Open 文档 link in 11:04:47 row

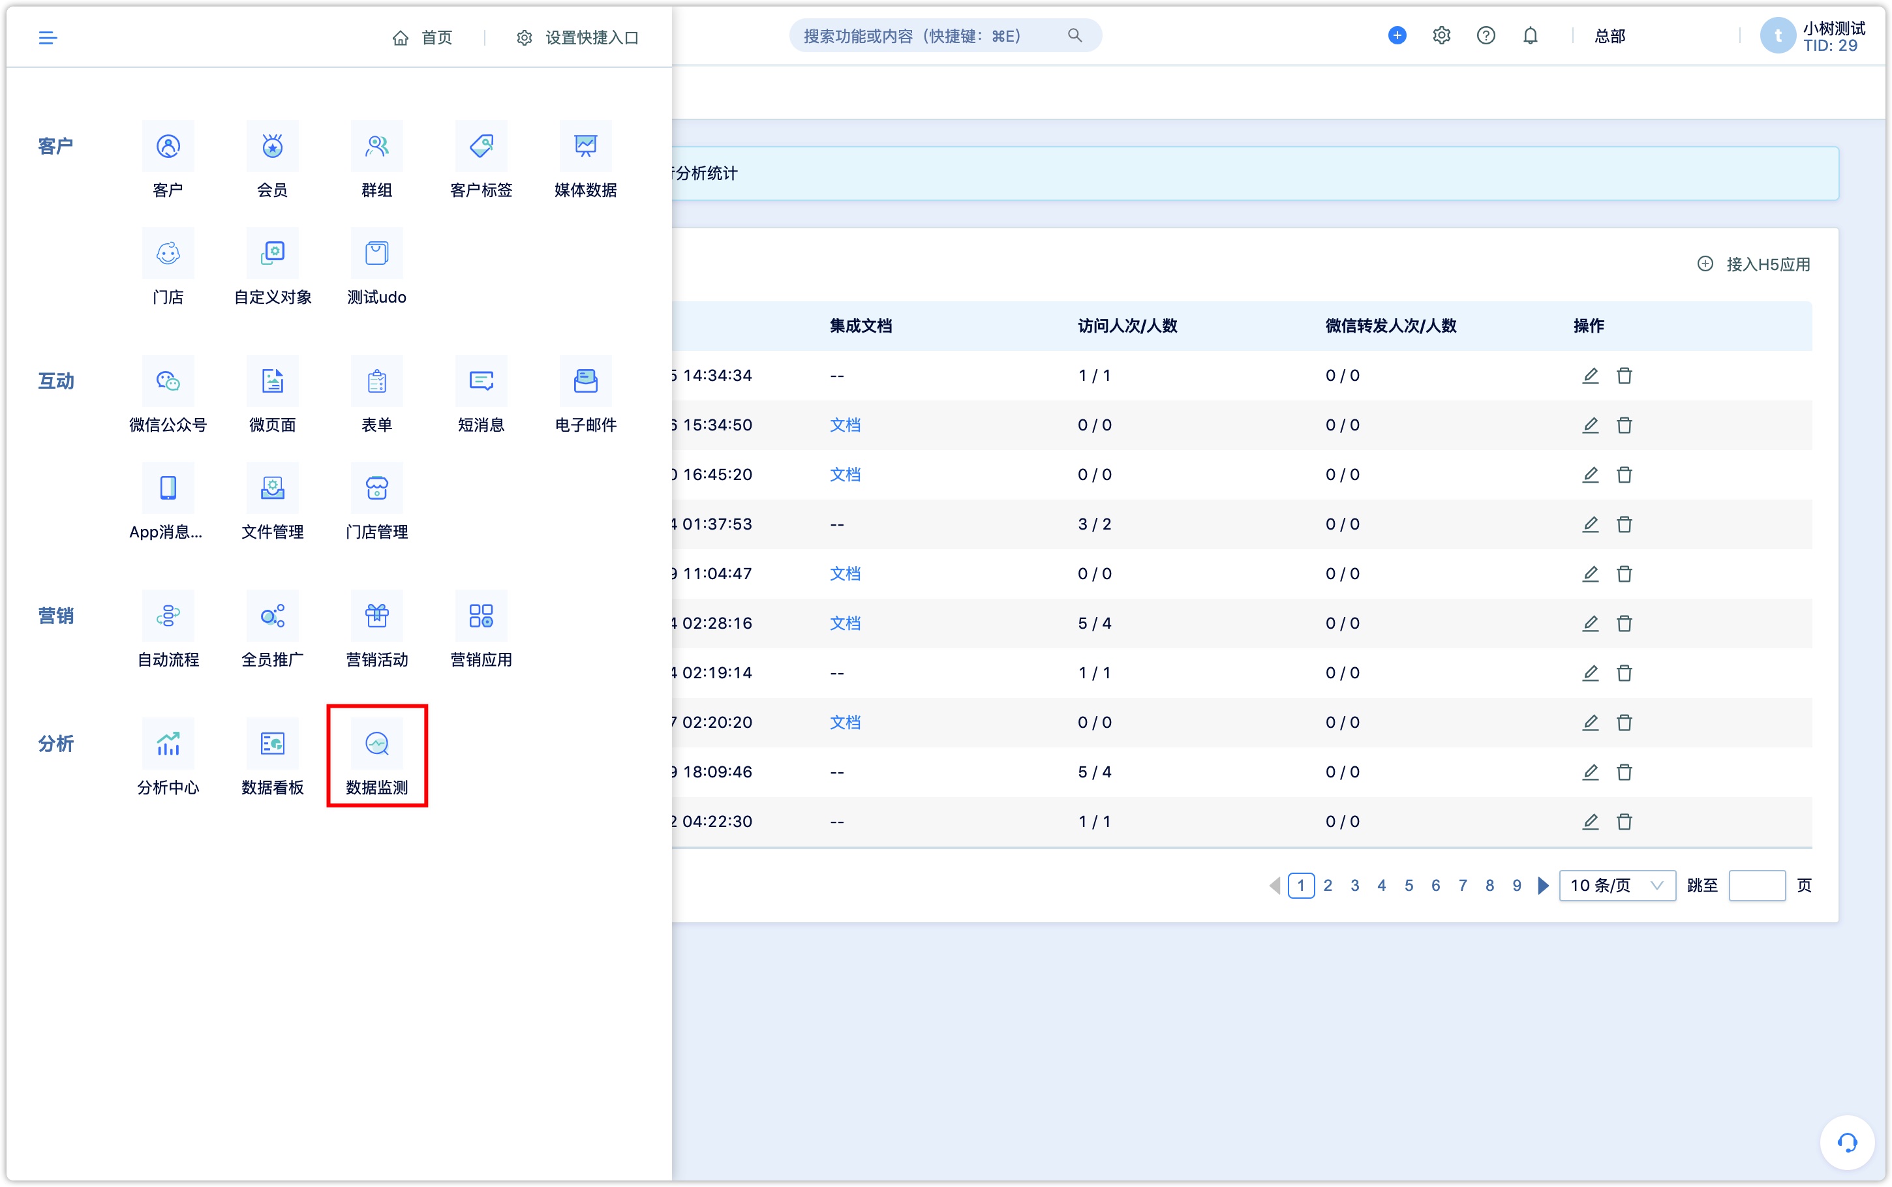(845, 573)
